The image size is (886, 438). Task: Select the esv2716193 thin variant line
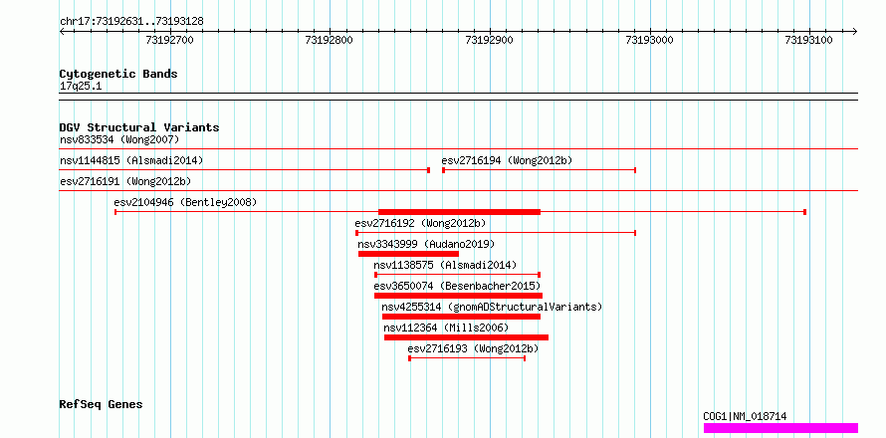pyautogui.click(x=467, y=358)
